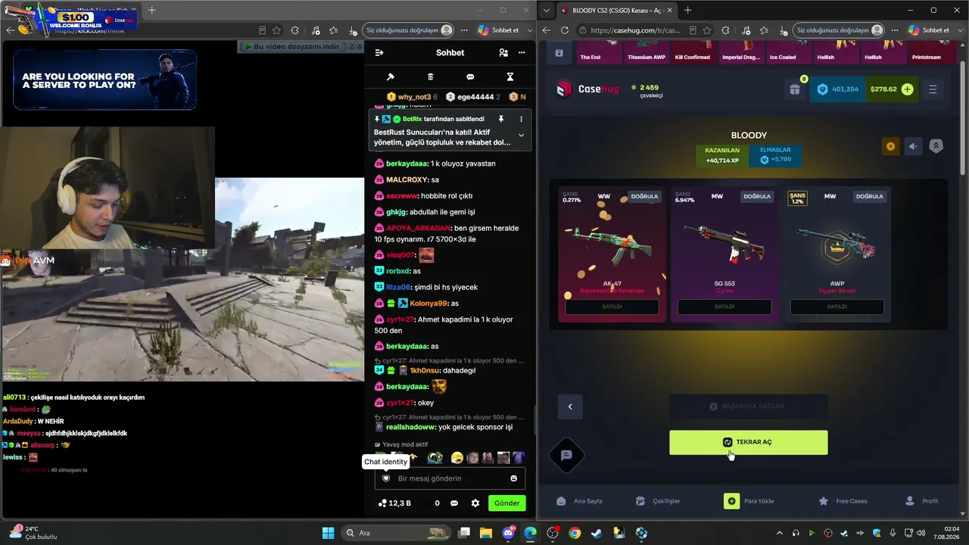Click the Titeenium AWP drop in the feed
Image resolution: width=969 pixels, height=545 pixels.
647,51
